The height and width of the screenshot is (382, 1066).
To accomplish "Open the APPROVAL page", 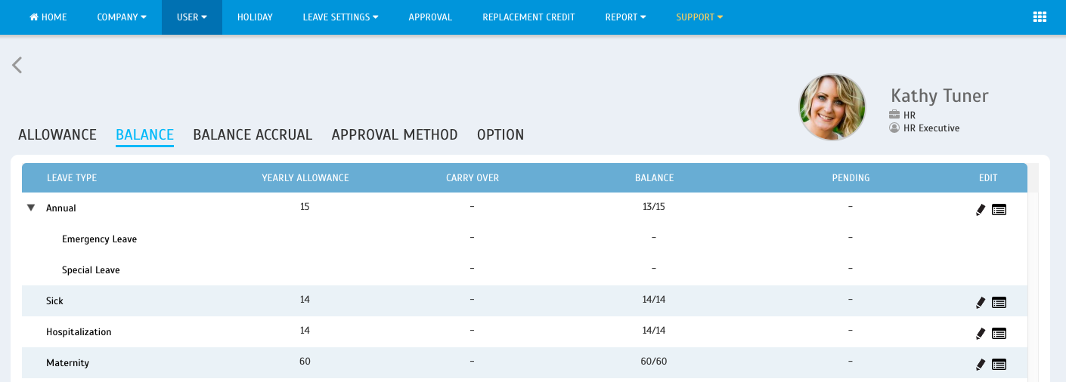I will [430, 17].
